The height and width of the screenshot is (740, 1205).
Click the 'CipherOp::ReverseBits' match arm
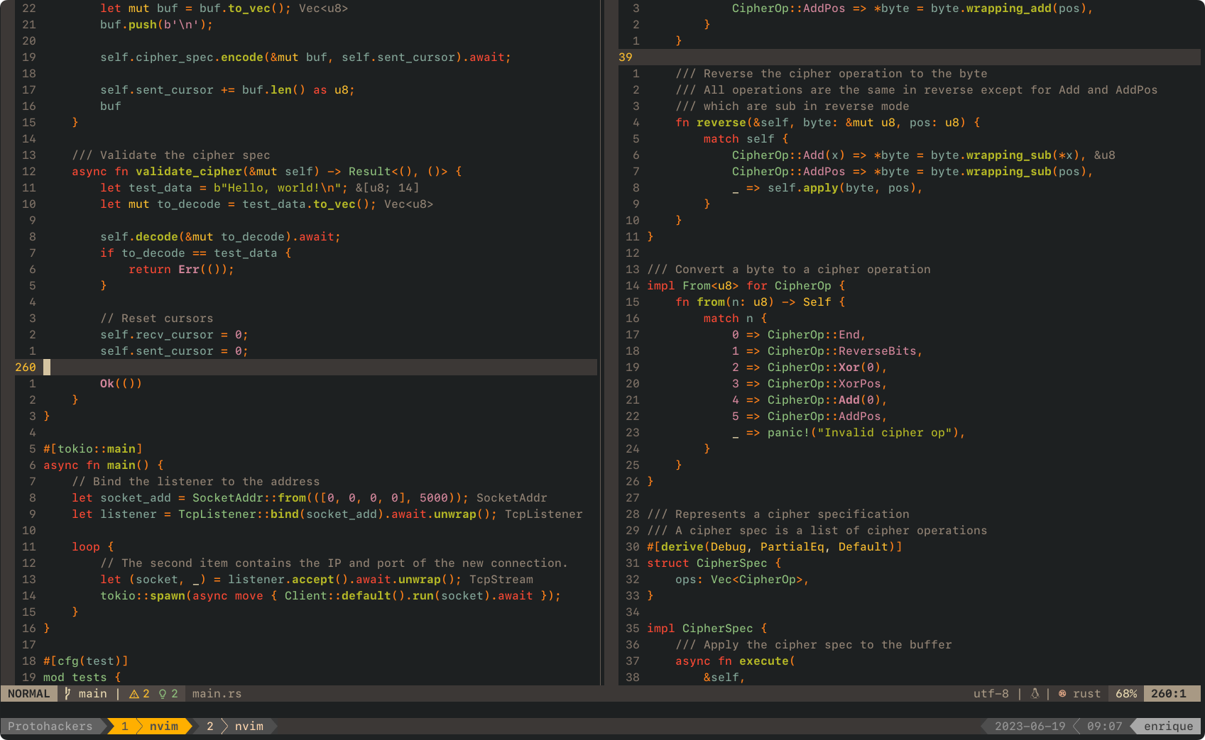click(x=828, y=351)
